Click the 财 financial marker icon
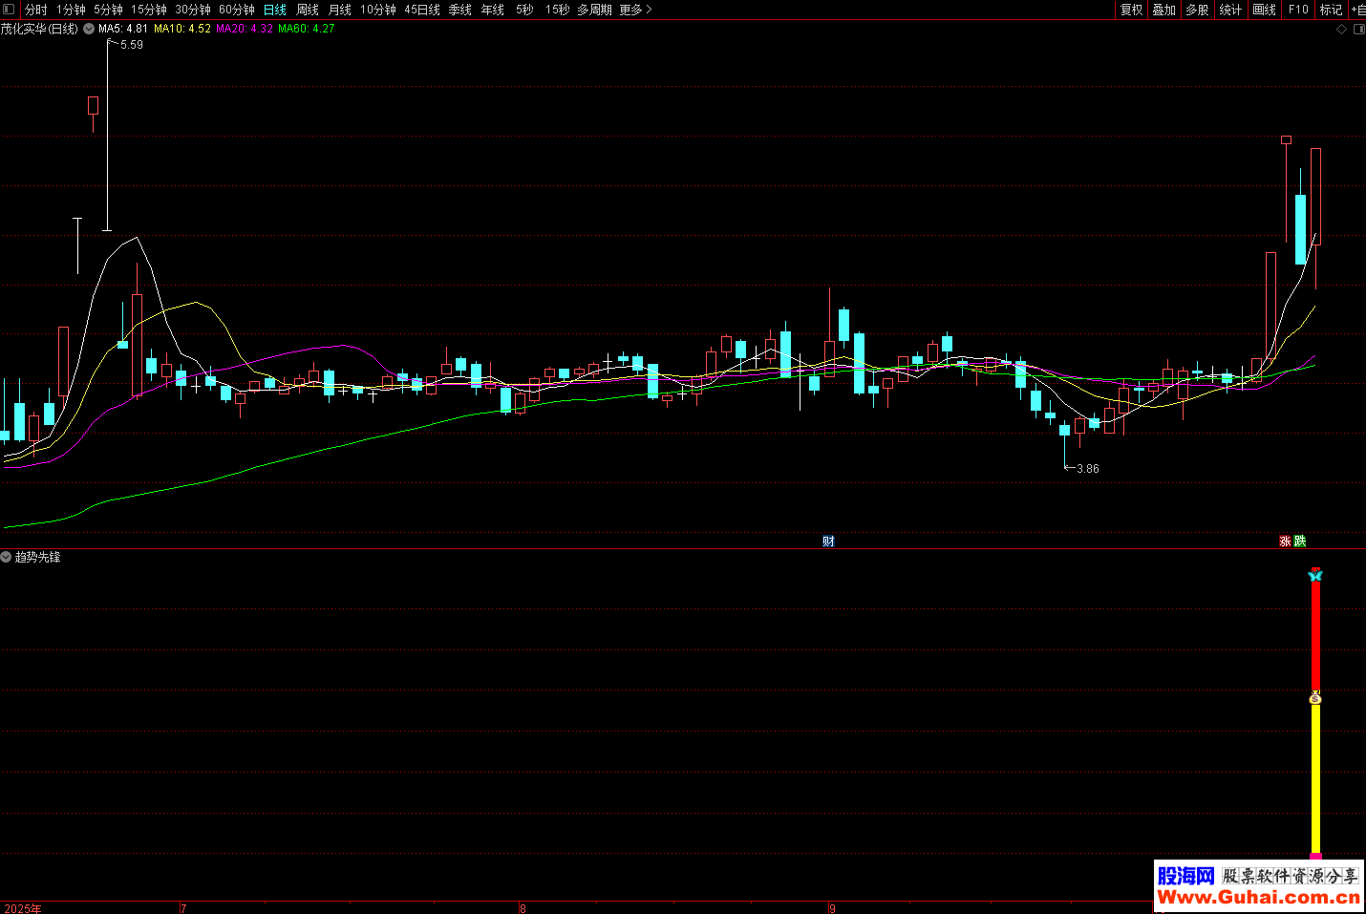This screenshot has width=1366, height=914. 828,542
